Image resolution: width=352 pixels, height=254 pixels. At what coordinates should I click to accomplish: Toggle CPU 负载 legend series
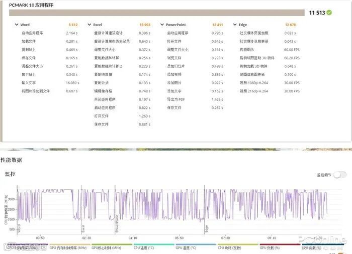[323, 247]
